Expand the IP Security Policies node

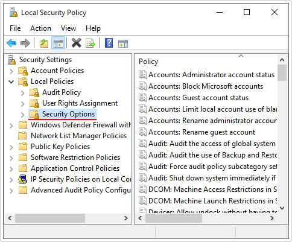pyautogui.click(x=11, y=180)
